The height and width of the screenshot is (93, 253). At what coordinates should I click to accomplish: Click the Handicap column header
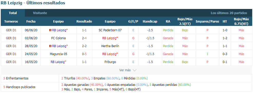(150, 22)
